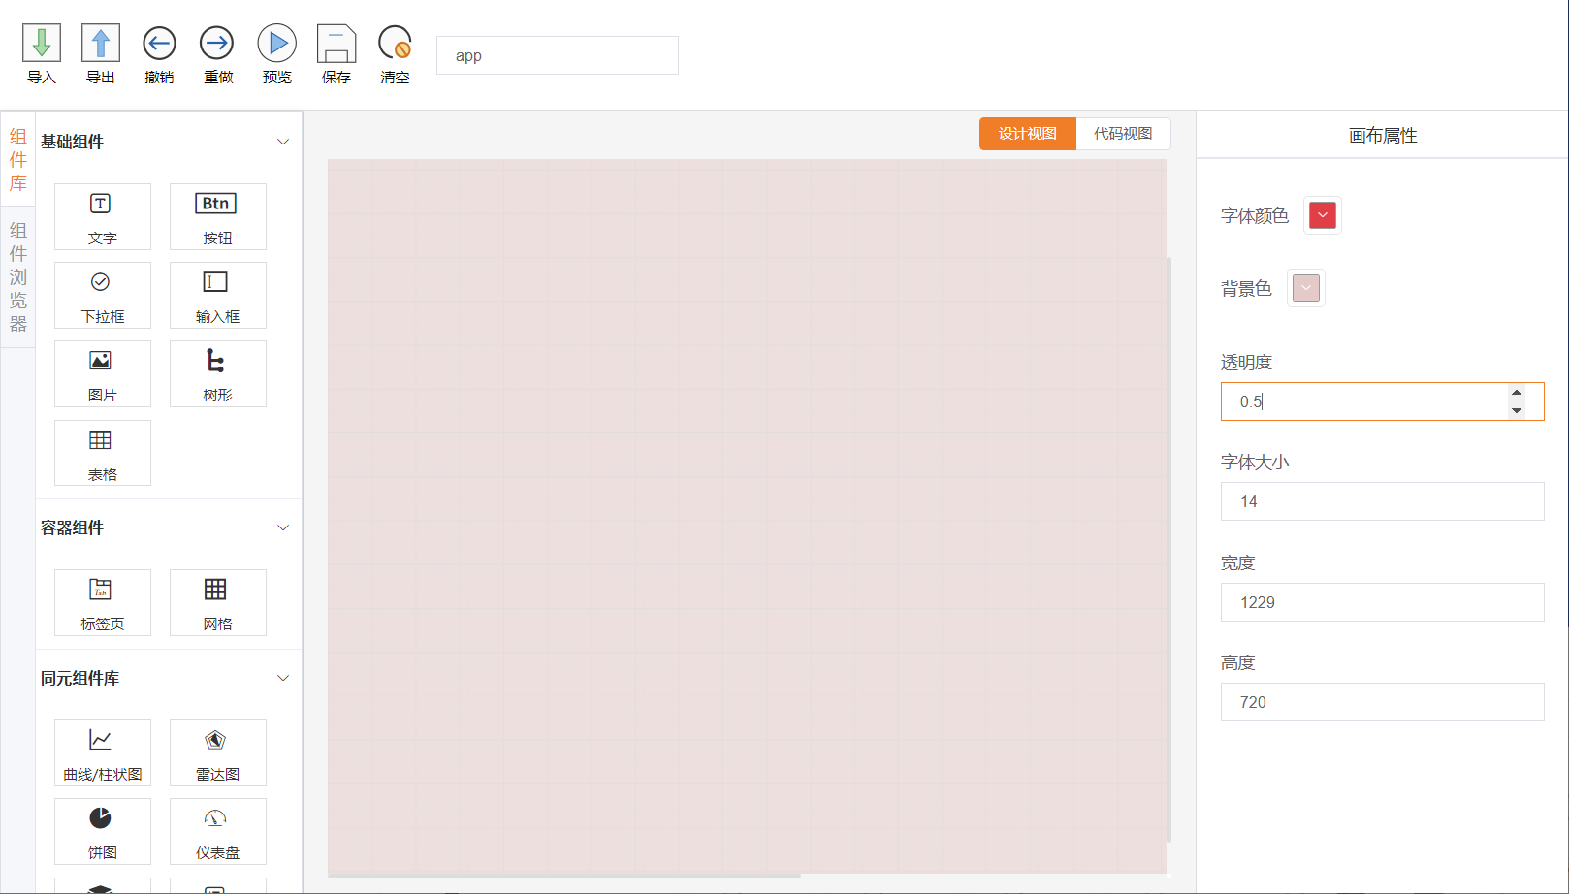Undo with the 撤销 arrow icon
1569x894 pixels.
click(159, 44)
